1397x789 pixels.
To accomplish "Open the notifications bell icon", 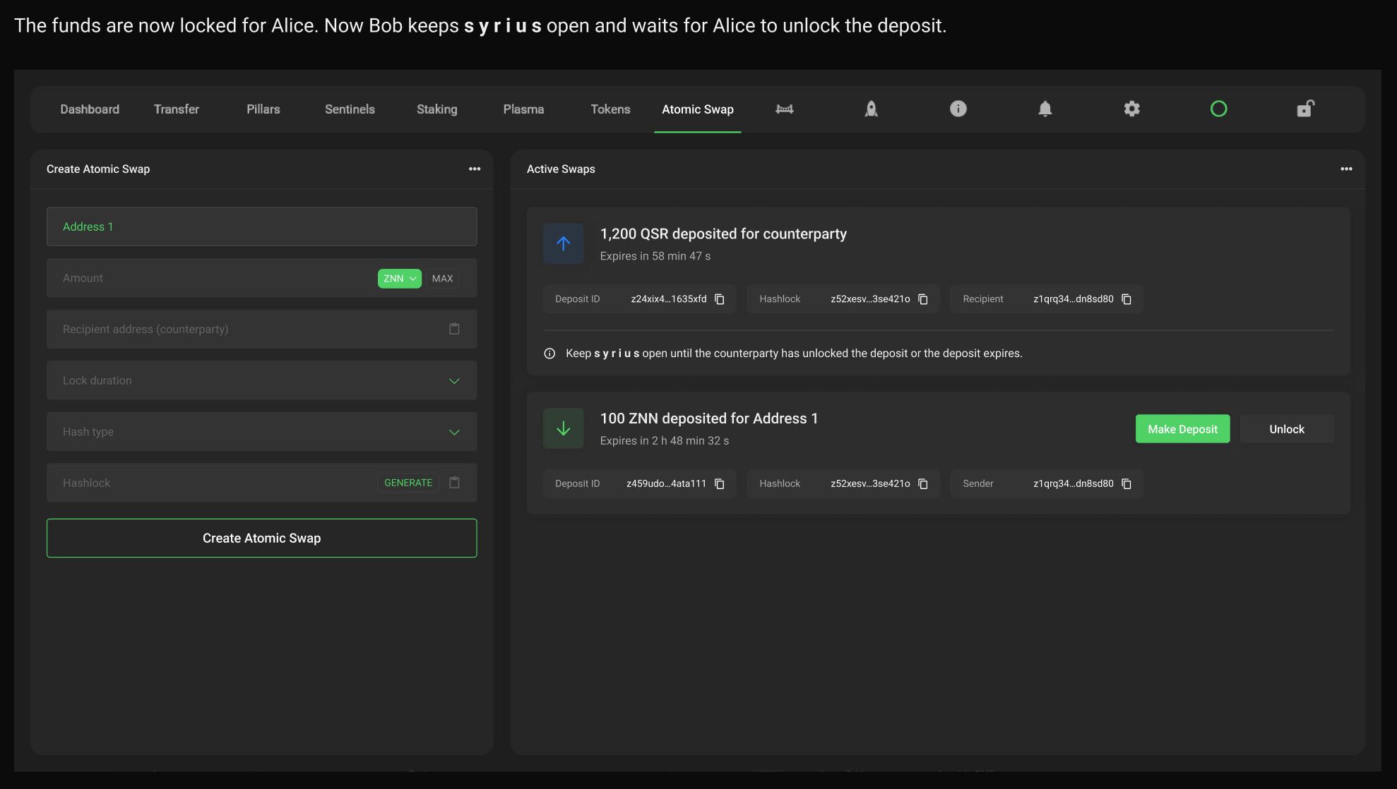I will coord(1045,109).
